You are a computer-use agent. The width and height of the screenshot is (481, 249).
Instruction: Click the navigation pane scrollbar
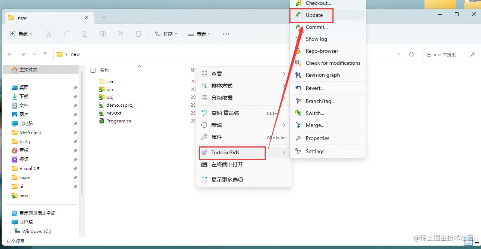(82, 135)
